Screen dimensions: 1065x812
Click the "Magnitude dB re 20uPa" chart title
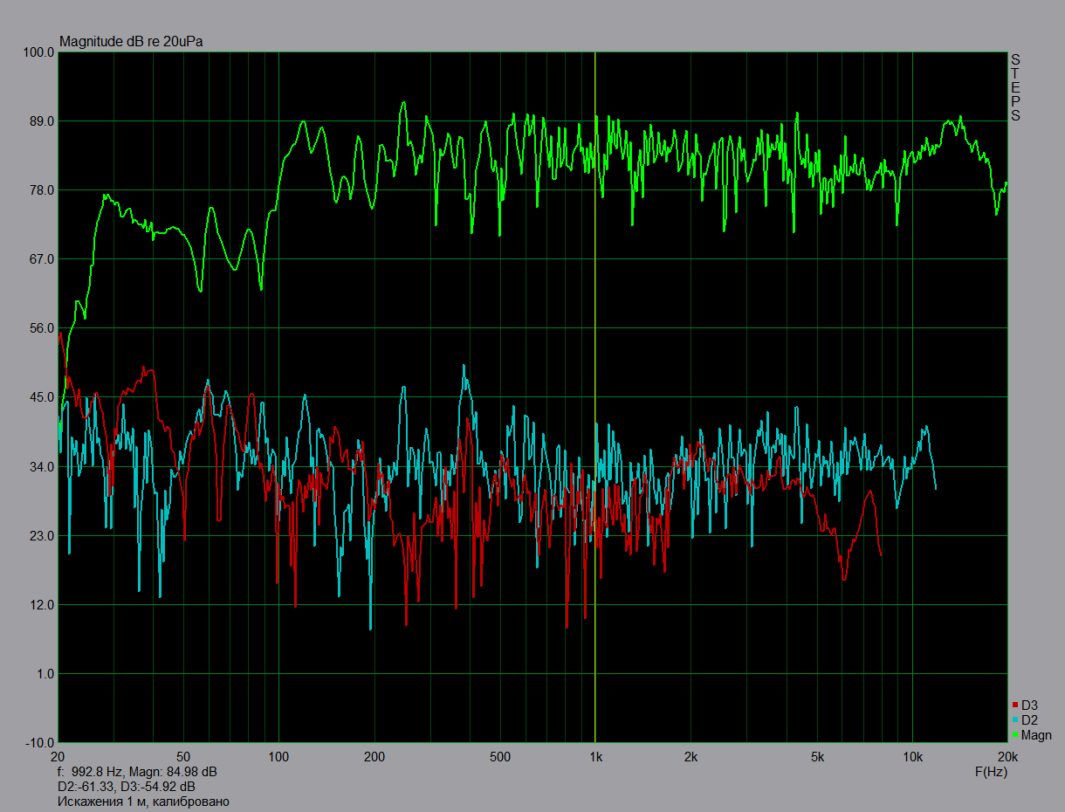click(x=131, y=42)
